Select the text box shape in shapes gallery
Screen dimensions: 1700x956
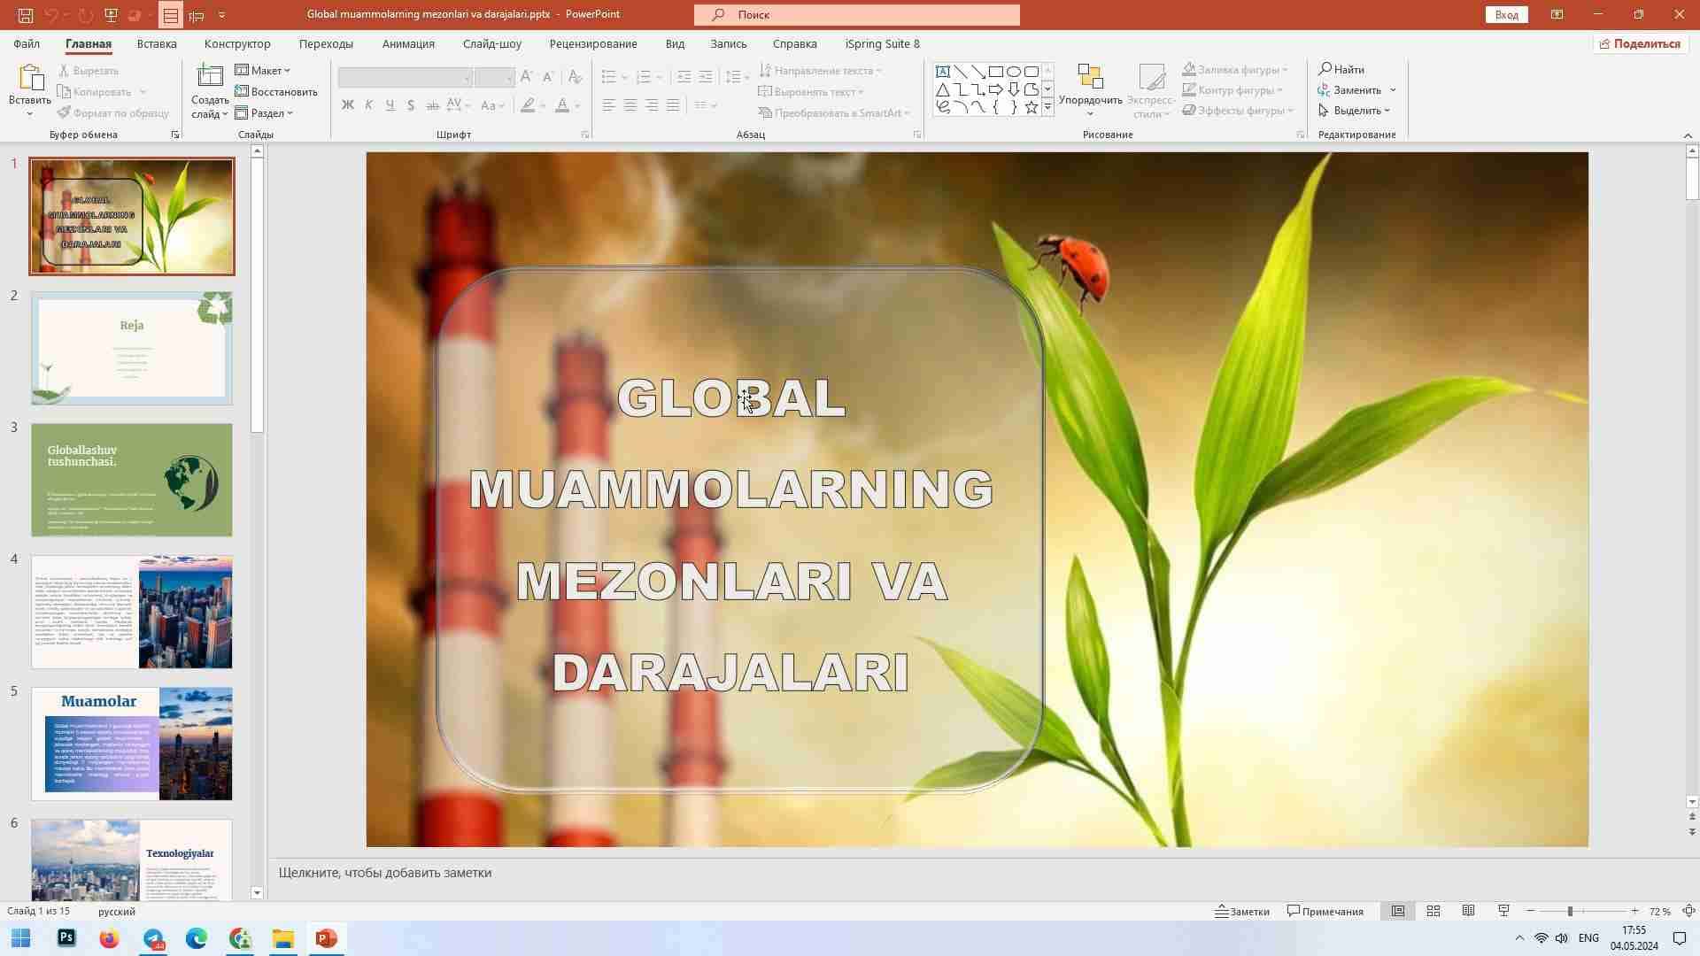tap(943, 72)
